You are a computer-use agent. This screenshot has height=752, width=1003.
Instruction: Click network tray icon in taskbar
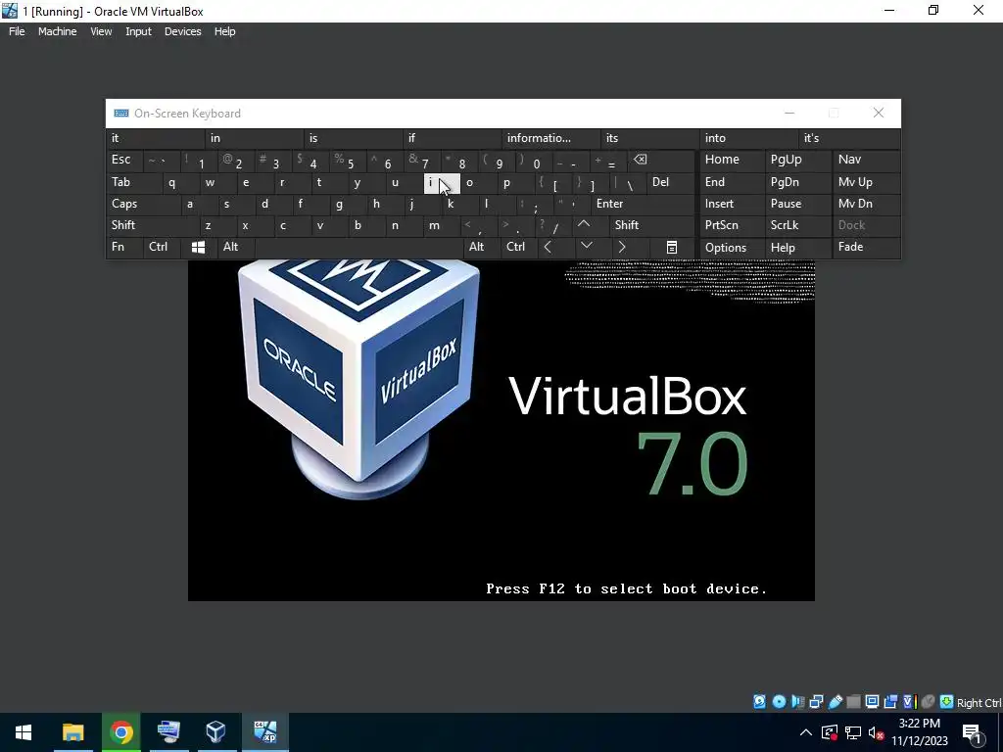tap(853, 732)
